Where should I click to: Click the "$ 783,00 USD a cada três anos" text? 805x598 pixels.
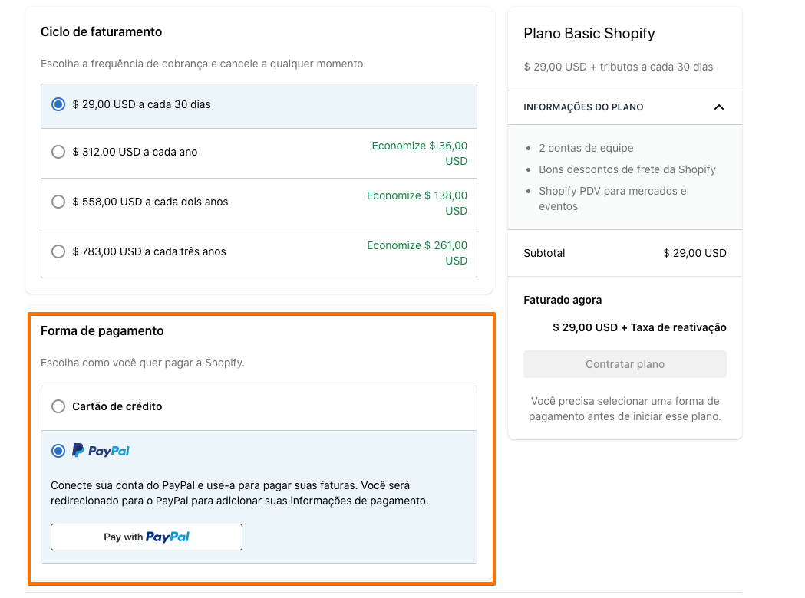tap(149, 252)
